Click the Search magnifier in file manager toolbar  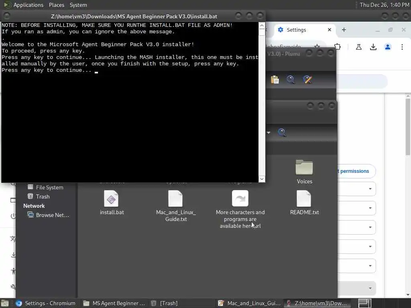pos(282,132)
